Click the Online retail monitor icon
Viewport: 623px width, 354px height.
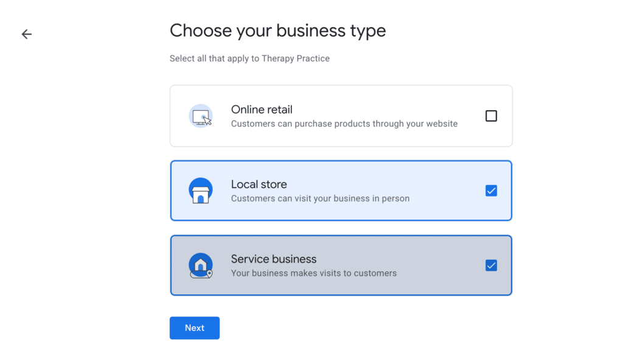point(201,116)
